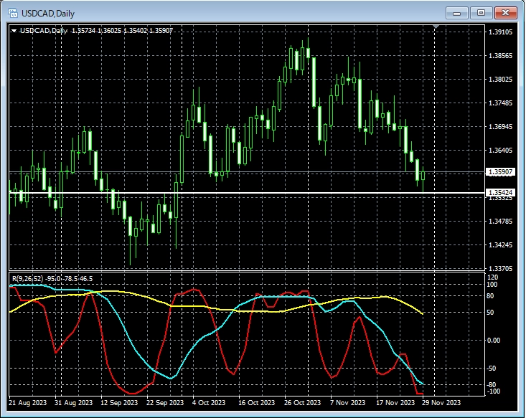Select the white horizontal support line
The height and width of the screenshot is (418, 526).
(x=215, y=193)
